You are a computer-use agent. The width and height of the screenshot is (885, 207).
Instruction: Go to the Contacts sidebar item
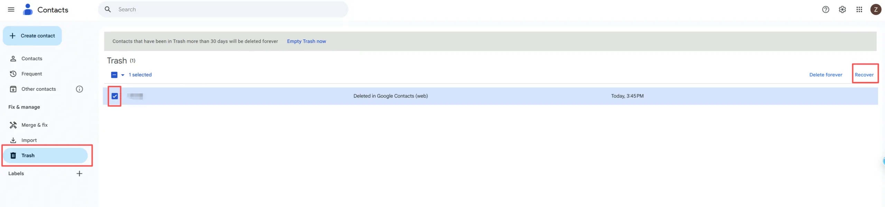click(x=45, y=59)
